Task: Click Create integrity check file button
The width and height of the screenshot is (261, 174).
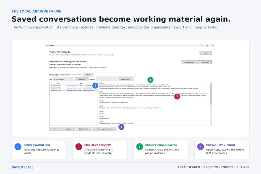Action: coord(104,129)
